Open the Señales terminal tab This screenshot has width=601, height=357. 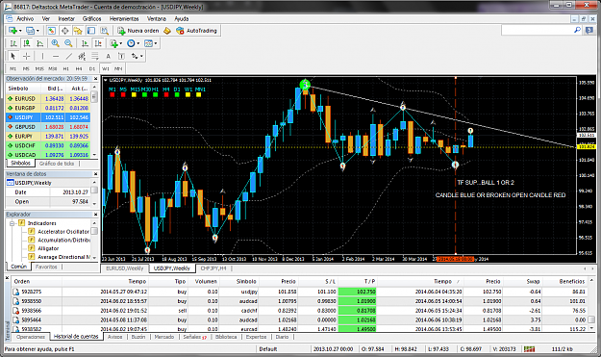[x=194, y=337]
